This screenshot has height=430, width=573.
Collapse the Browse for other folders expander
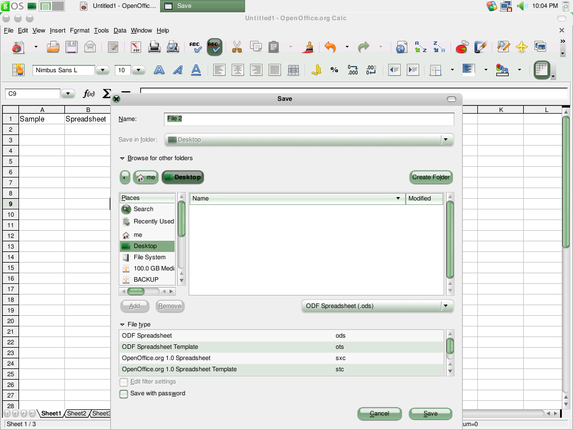click(122, 158)
